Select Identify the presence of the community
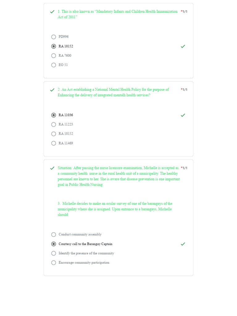This screenshot has width=237, height=316. [x=54, y=253]
